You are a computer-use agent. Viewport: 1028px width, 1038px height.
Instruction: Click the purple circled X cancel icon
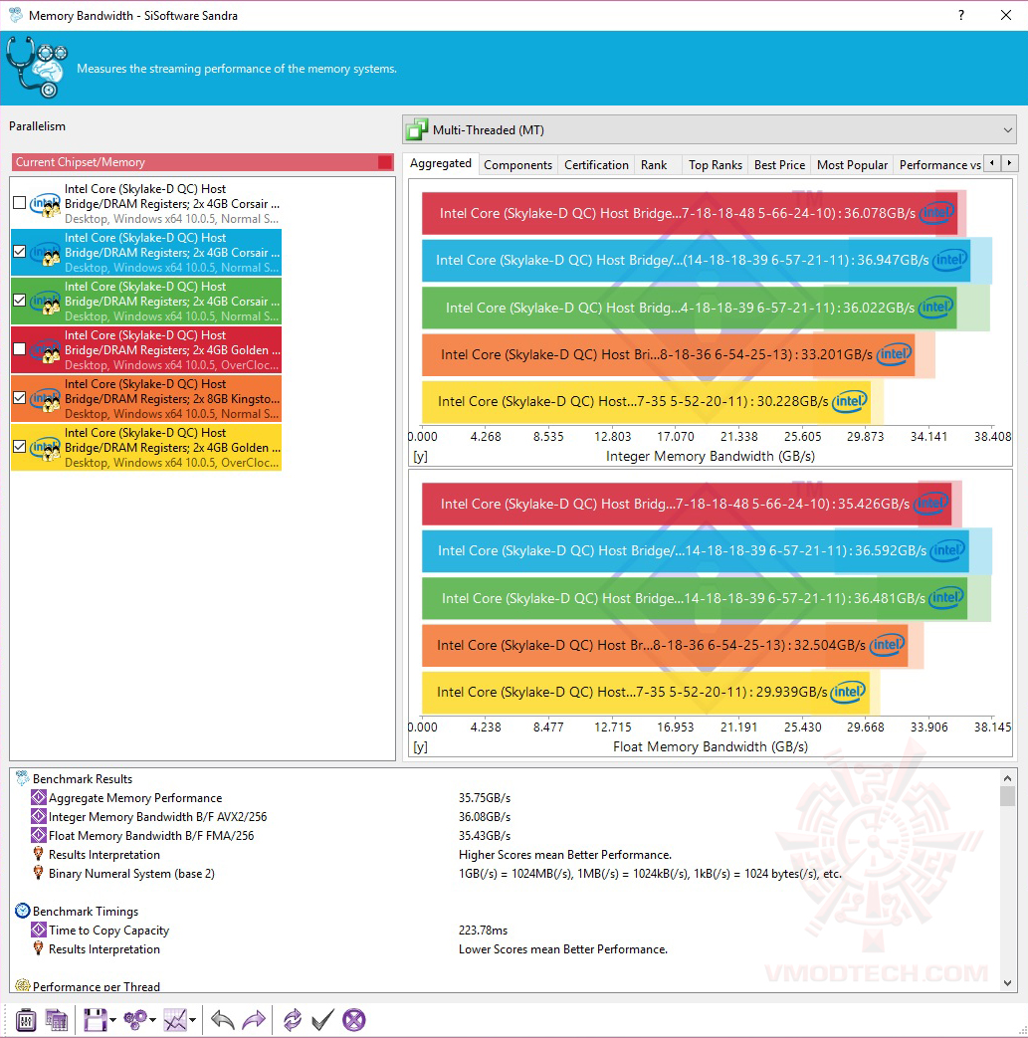[x=354, y=1020]
